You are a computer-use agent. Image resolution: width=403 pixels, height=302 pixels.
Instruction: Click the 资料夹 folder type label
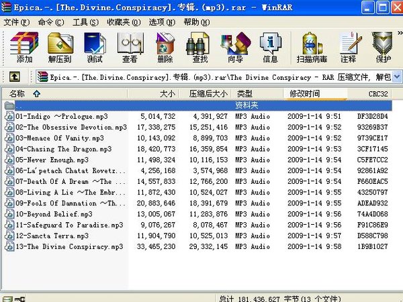click(x=247, y=105)
